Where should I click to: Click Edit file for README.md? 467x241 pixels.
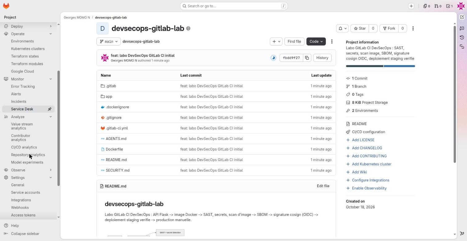[x=323, y=186]
